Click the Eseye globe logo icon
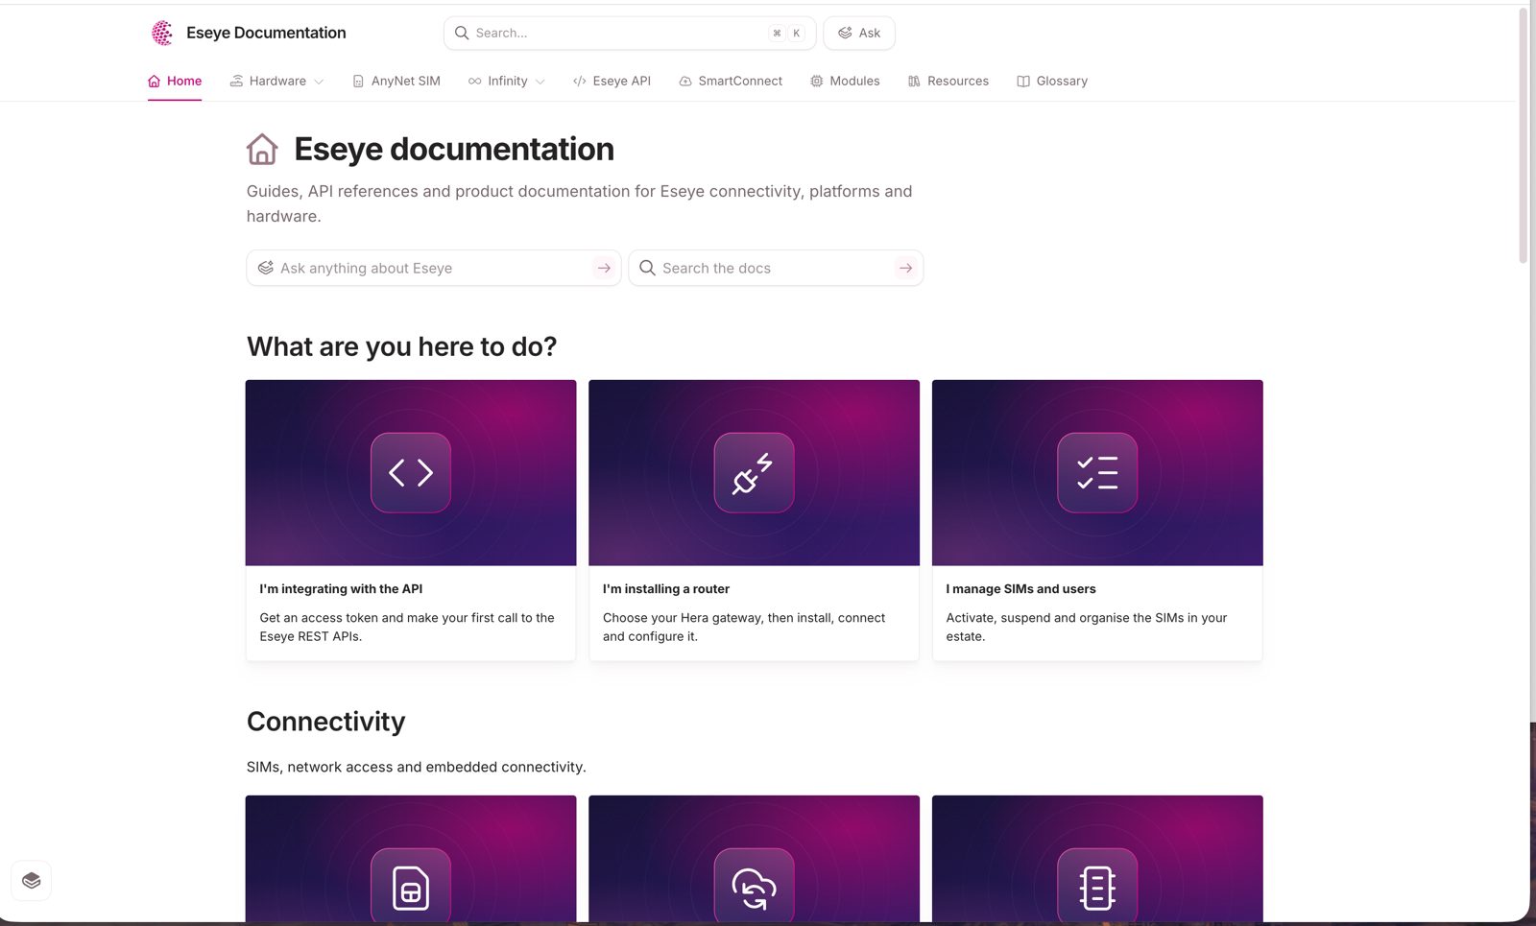1536x926 pixels. click(x=162, y=33)
